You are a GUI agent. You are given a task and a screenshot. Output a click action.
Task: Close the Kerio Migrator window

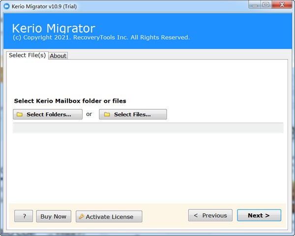pos(282,5)
